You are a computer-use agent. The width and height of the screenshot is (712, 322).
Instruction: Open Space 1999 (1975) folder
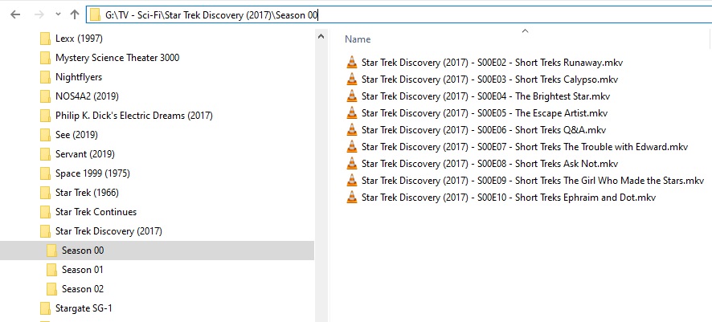coord(92,173)
